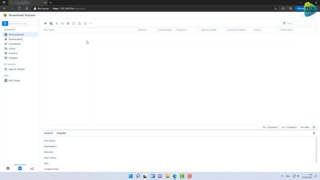Viewport: 320px width, 180px height.
Task: Click the clear completed tasks toolbar icon
Action: click(79, 23)
